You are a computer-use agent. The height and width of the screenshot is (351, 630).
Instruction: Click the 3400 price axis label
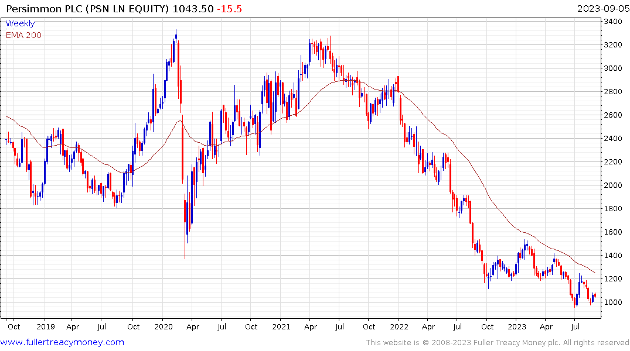tap(613, 22)
